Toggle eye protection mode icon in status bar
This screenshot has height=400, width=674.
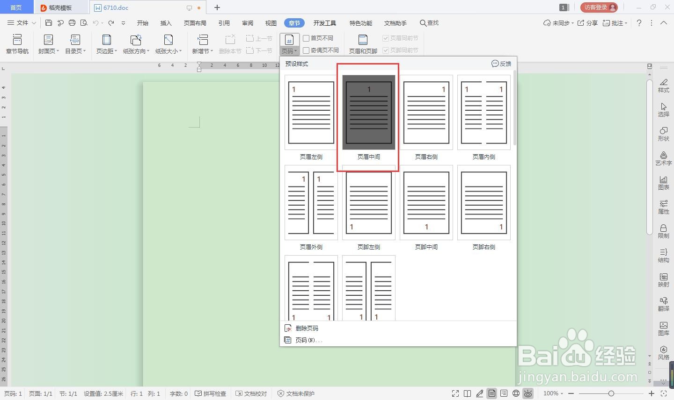(528, 393)
